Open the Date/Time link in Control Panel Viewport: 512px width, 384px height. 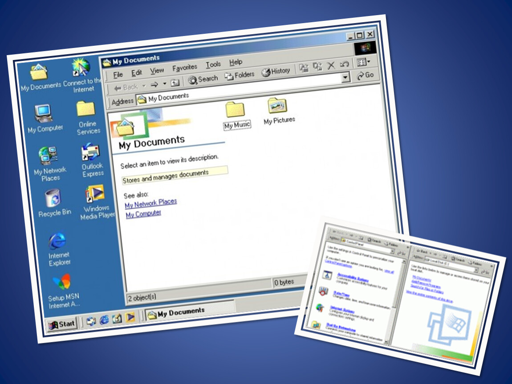point(341,294)
